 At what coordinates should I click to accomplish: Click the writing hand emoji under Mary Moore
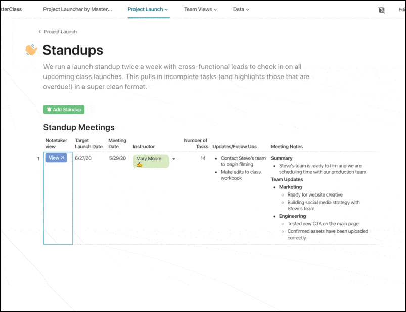[x=139, y=165]
